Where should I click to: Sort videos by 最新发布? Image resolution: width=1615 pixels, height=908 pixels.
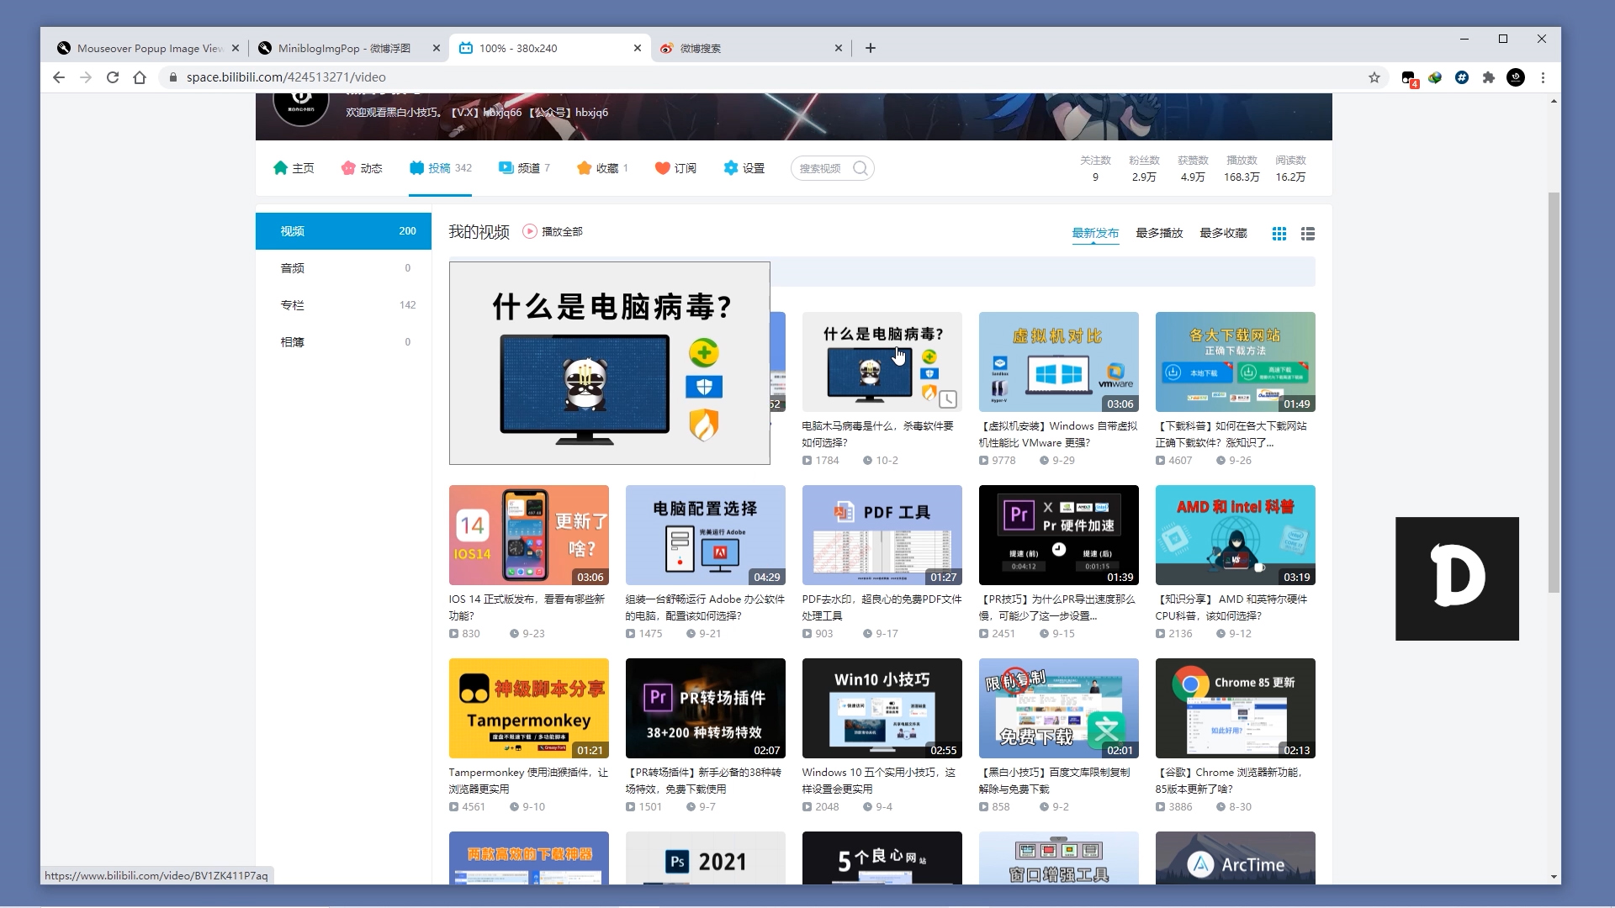[x=1095, y=233]
